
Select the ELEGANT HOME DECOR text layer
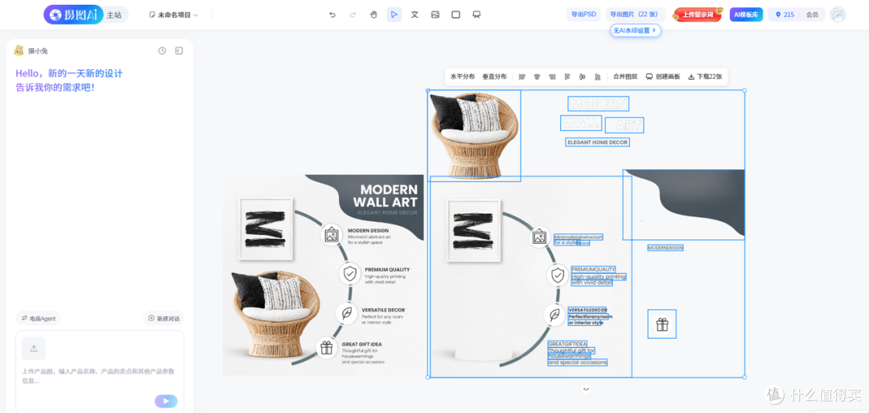click(x=597, y=142)
